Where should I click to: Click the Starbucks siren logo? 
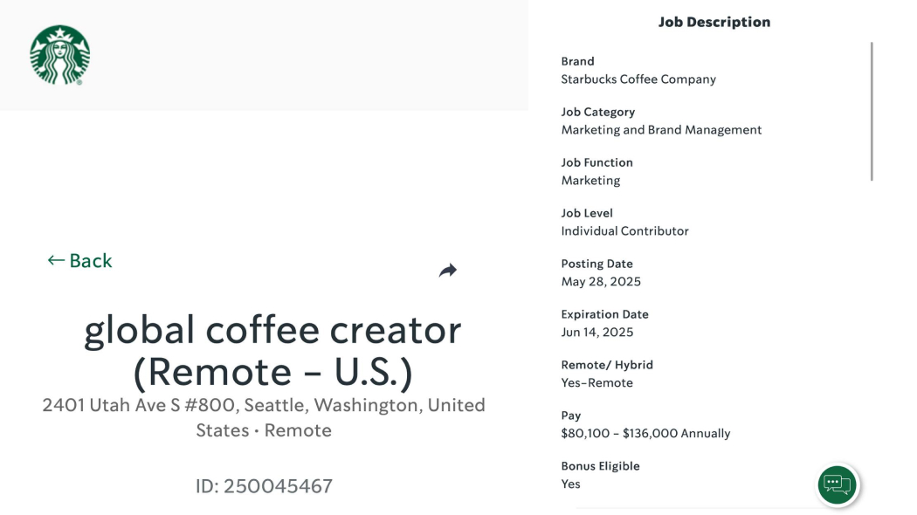tap(59, 55)
